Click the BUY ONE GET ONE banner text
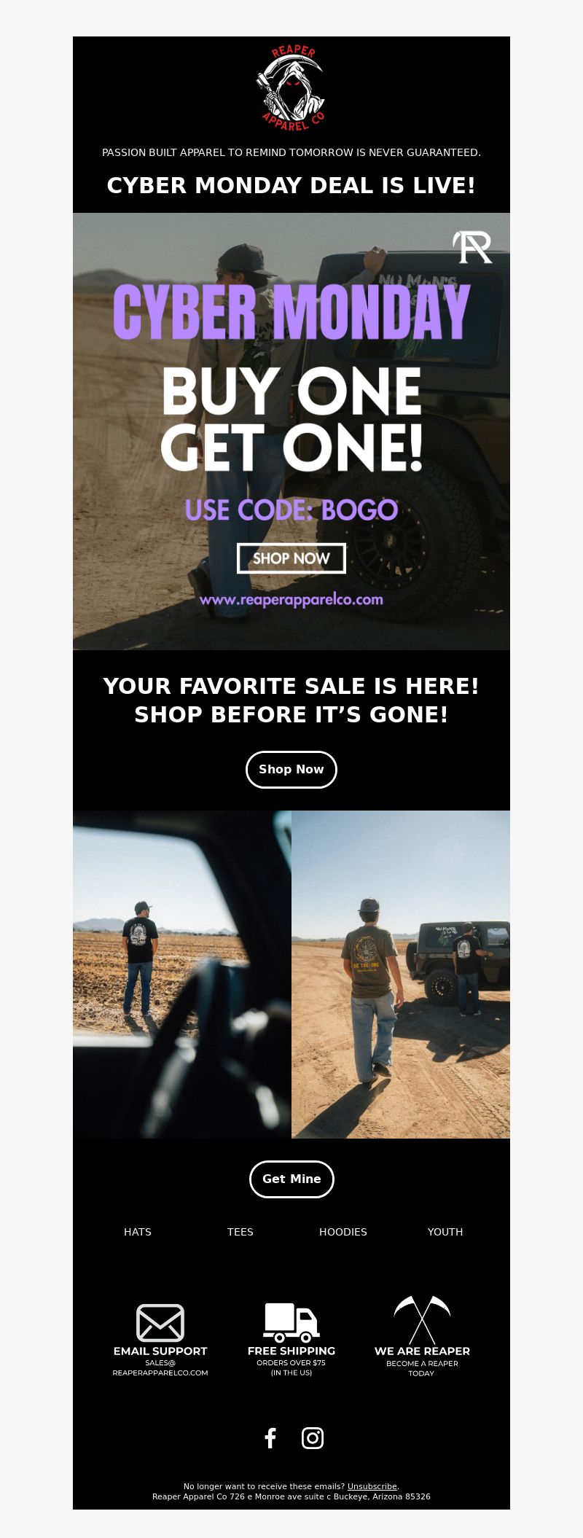Image resolution: width=583 pixels, height=1538 pixels. 291,418
